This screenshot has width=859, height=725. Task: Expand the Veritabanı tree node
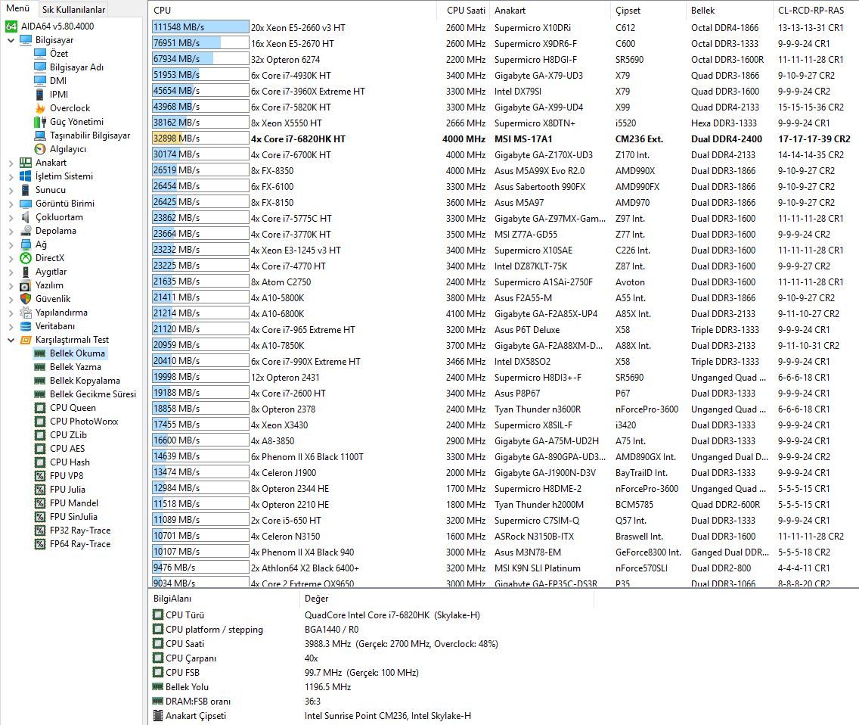click(11, 326)
